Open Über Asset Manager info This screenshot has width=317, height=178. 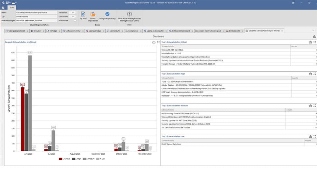tap(129, 16)
